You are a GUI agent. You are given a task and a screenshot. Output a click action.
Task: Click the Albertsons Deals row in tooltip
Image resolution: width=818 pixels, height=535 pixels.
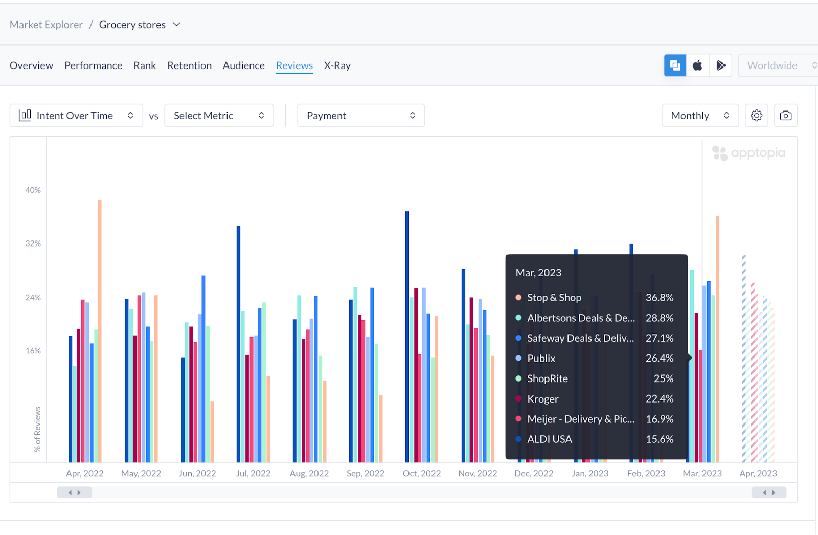click(x=595, y=318)
